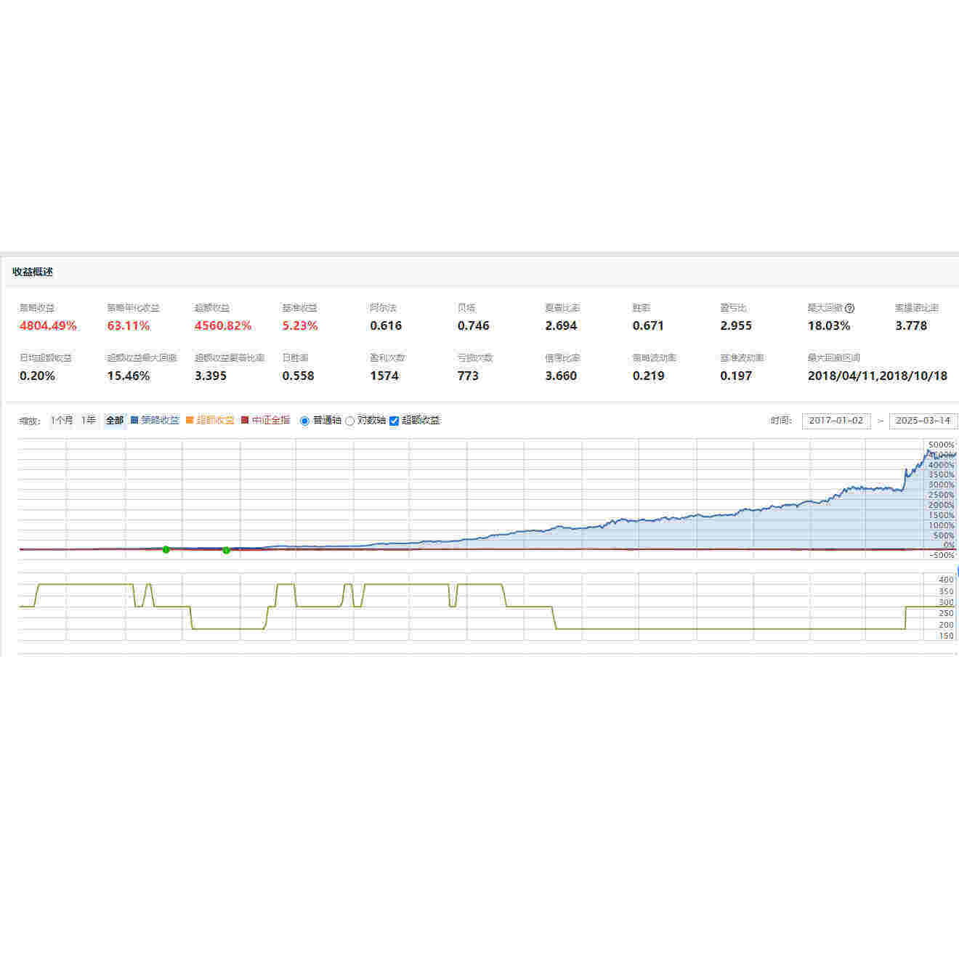Click the start date field 2017-01-02

point(836,421)
